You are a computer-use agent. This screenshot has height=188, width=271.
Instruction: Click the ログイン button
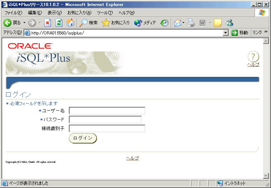83,138
